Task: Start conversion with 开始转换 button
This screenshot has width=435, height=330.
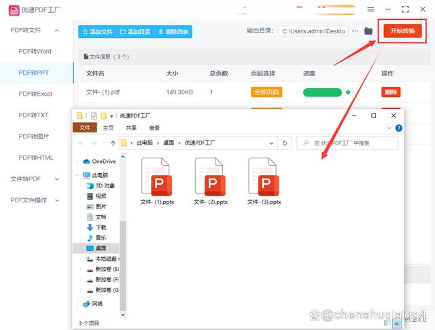Action: 402,31
